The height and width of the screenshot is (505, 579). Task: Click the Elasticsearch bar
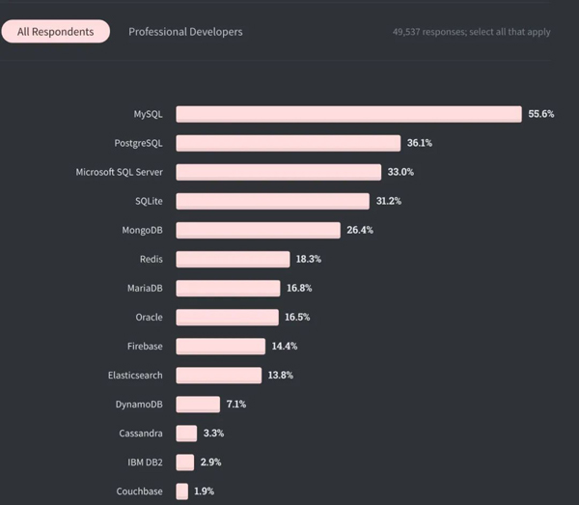coord(218,375)
